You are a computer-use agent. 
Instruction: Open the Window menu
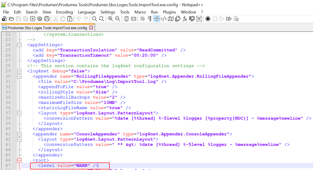click(188, 12)
